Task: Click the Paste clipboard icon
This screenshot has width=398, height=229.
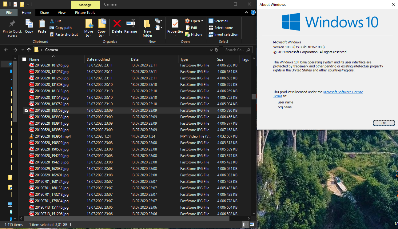Action: click(42, 24)
